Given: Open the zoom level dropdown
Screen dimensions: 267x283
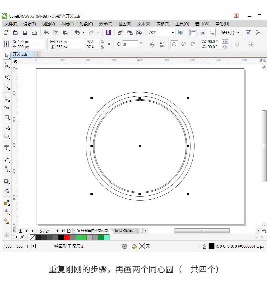Looking at the screenshot, I should pyautogui.click(x=173, y=32).
